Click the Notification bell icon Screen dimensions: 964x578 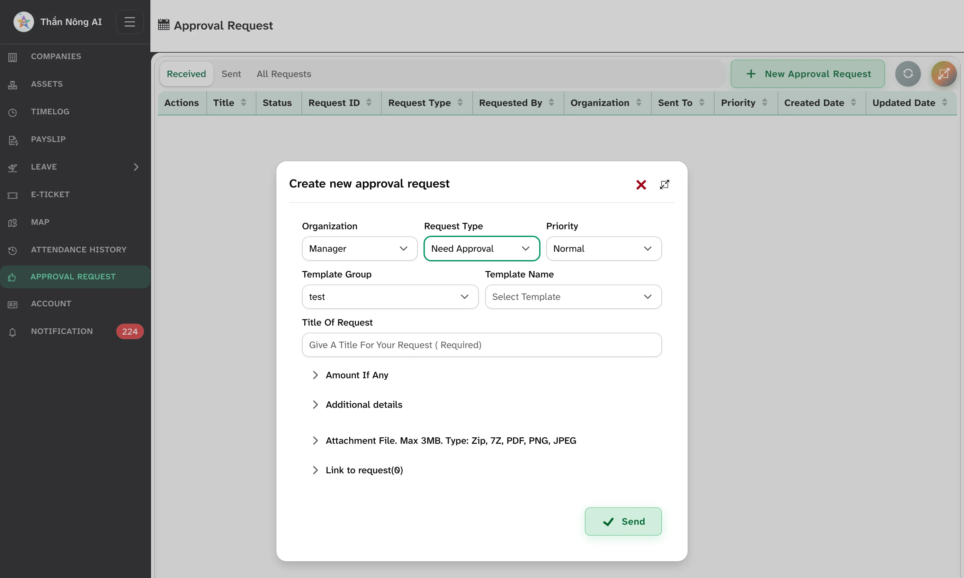click(x=13, y=332)
